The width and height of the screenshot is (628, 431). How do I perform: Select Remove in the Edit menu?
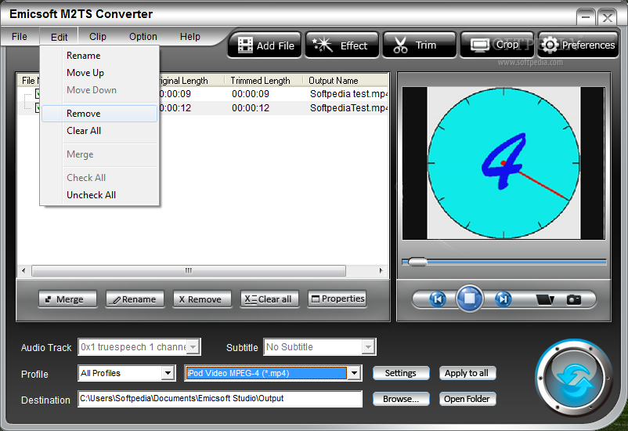[x=99, y=114]
